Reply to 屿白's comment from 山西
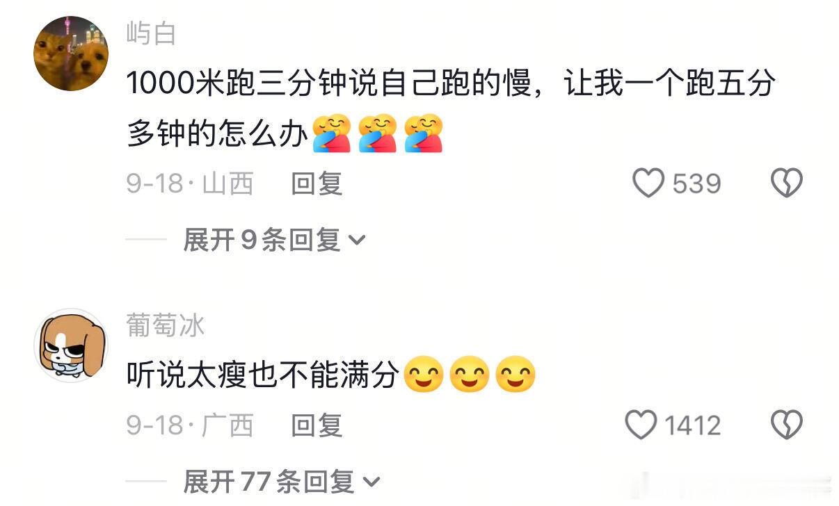The height and width of the screenshot is (506, 839). [317, 183]
